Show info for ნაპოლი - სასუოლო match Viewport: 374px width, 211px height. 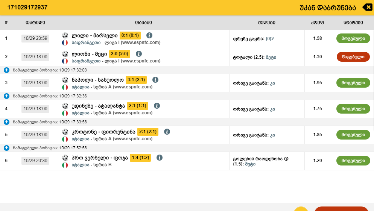coord(155,80)
